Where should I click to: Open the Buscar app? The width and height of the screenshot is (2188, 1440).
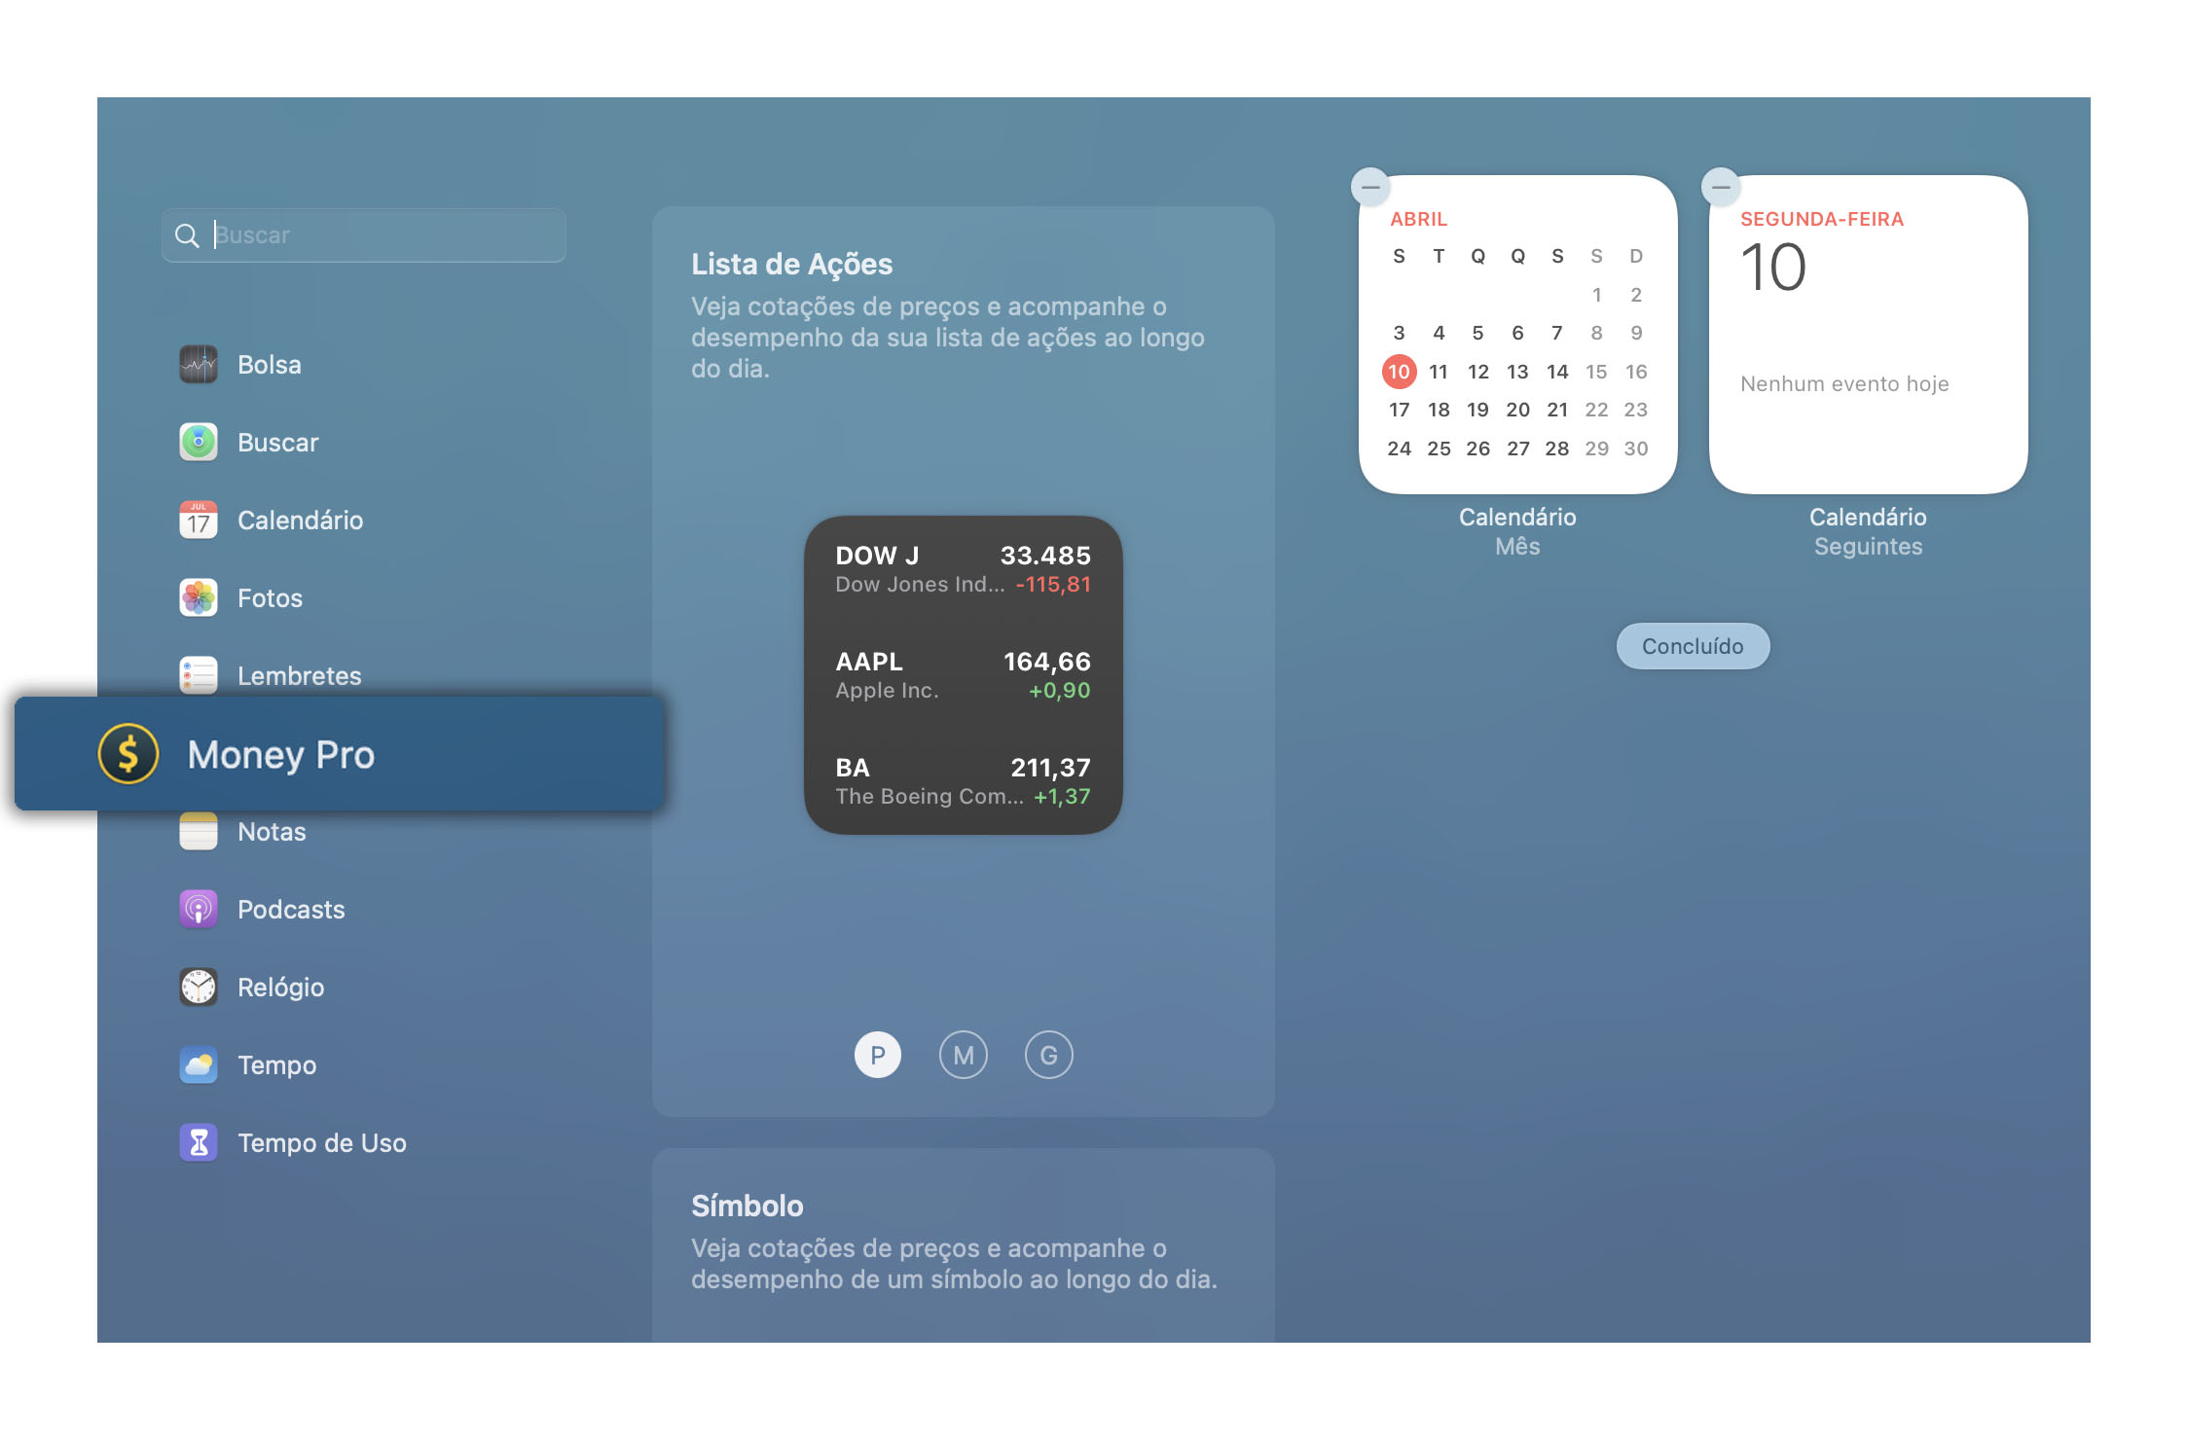coord(279,442)
